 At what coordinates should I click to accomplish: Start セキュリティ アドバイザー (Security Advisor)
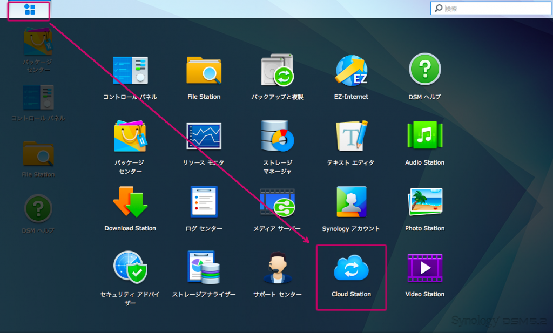[130, 268]
